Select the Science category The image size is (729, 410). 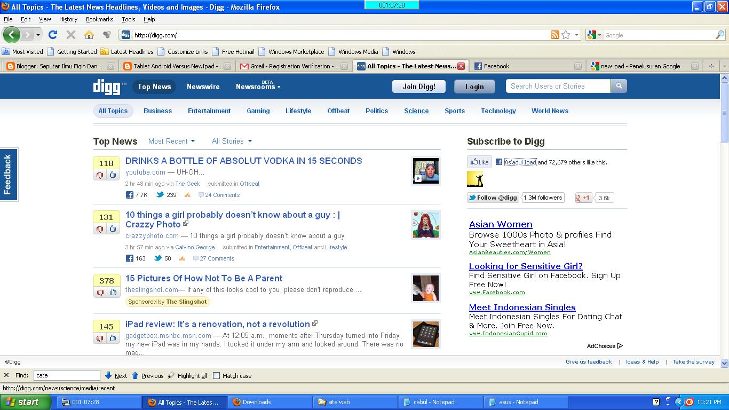pyautogui.click(x=416, y=111)
